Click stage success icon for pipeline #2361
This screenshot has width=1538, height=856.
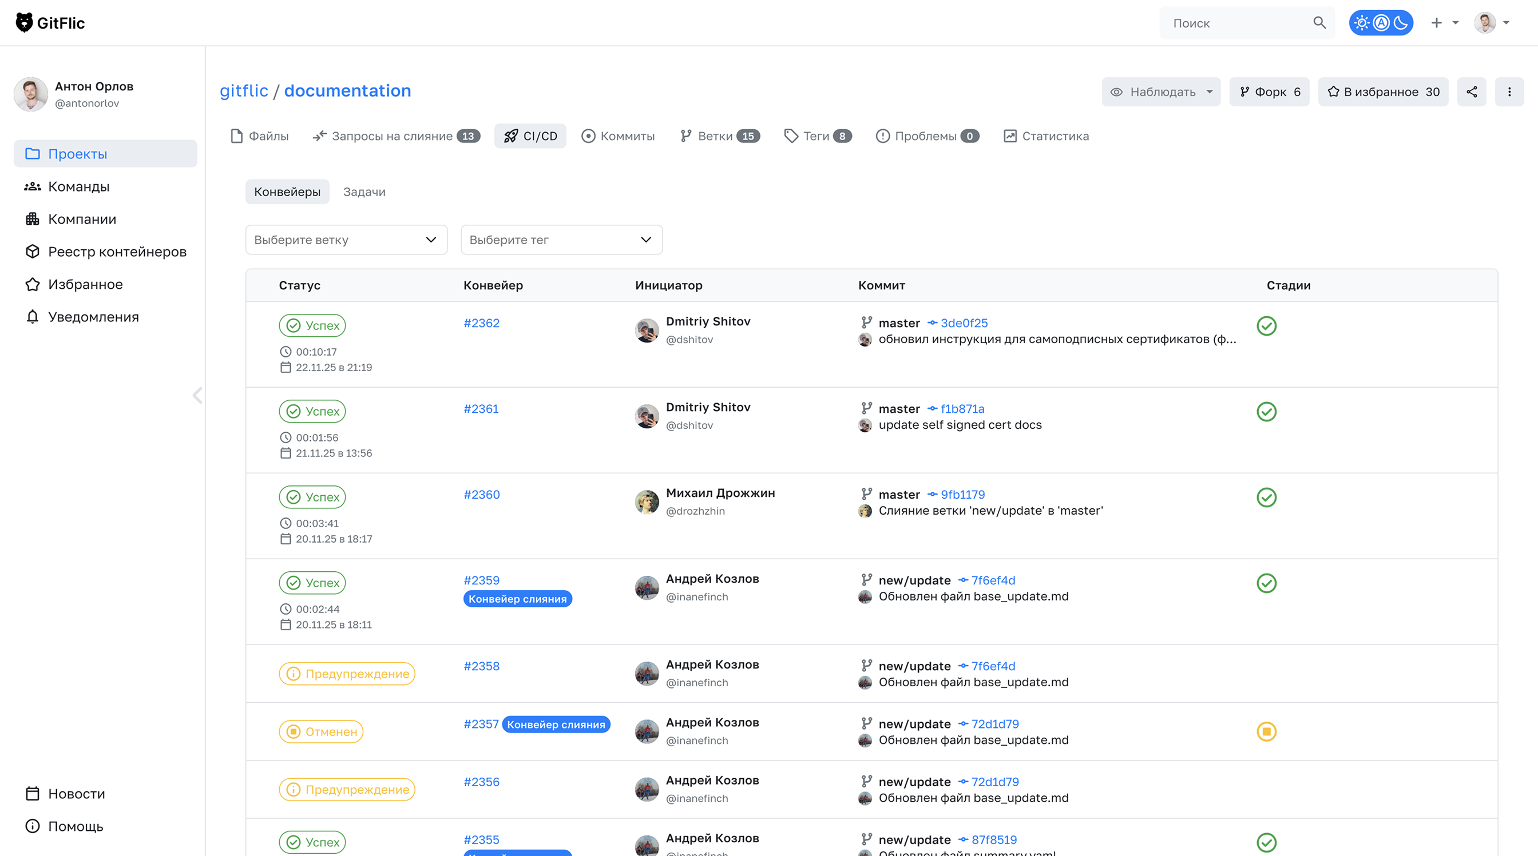click(x=1266, y=412)
